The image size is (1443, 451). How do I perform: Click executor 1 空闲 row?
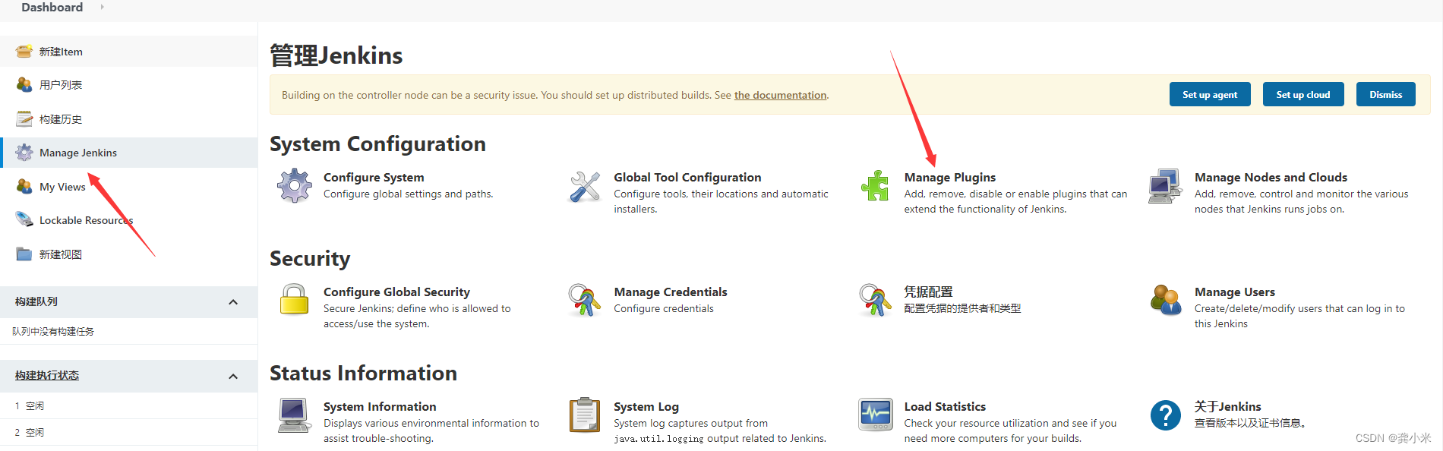click(x=129, y=406)
